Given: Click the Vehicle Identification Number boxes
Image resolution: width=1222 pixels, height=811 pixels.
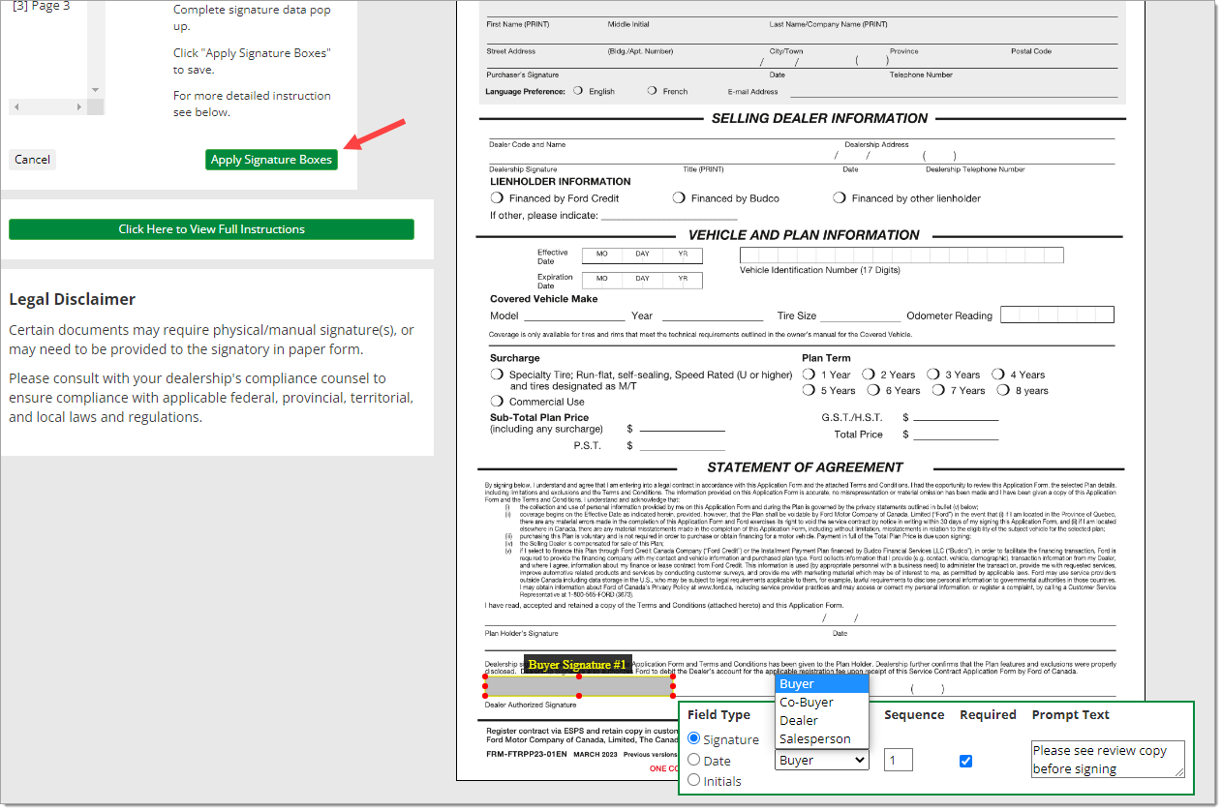Looking at the screenshot, I should [x=901, y=255].
